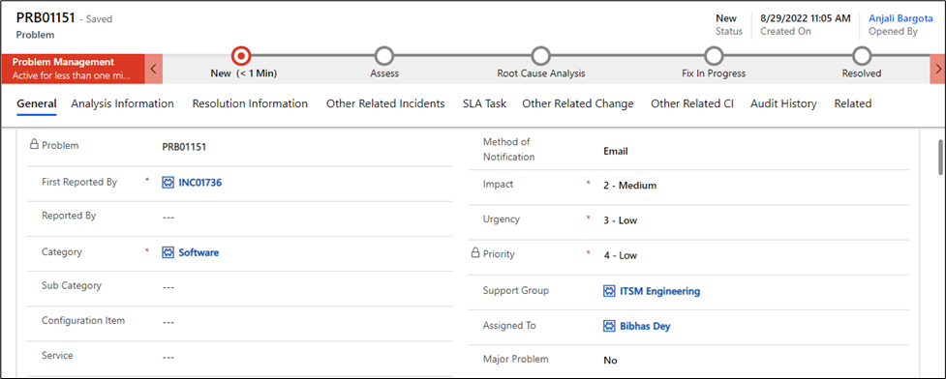
Task: Collapse the process bar with left chevron
Action: coord(154,69)
